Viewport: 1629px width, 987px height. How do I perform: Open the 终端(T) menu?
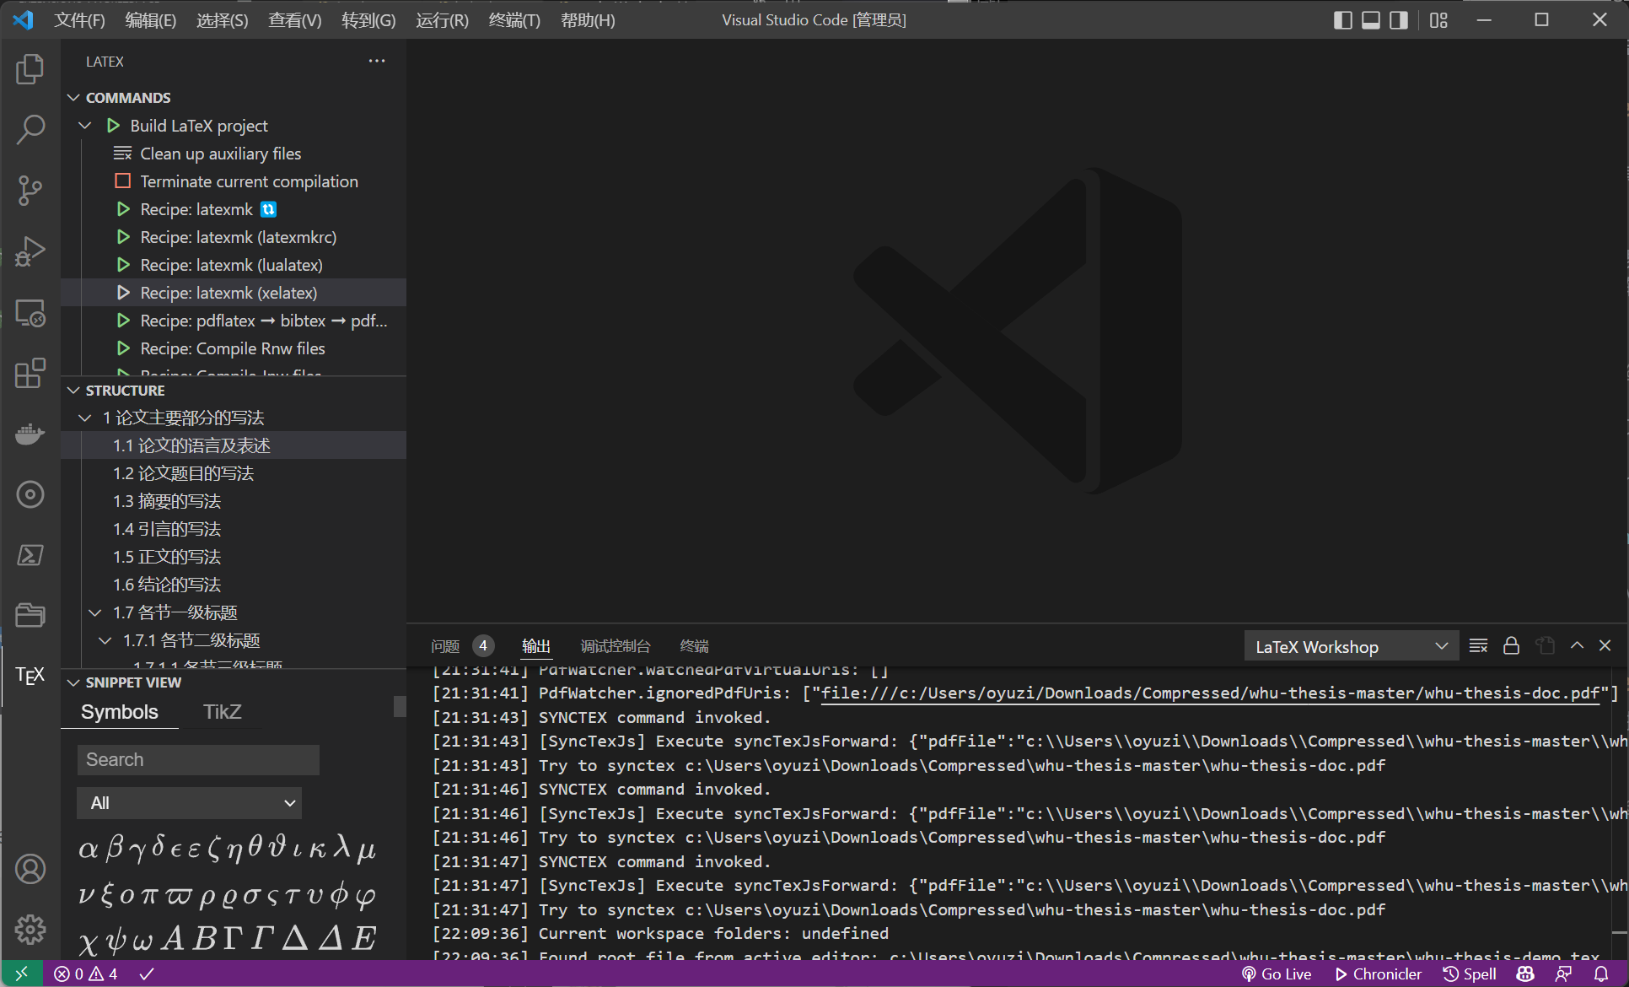(514, 20)
